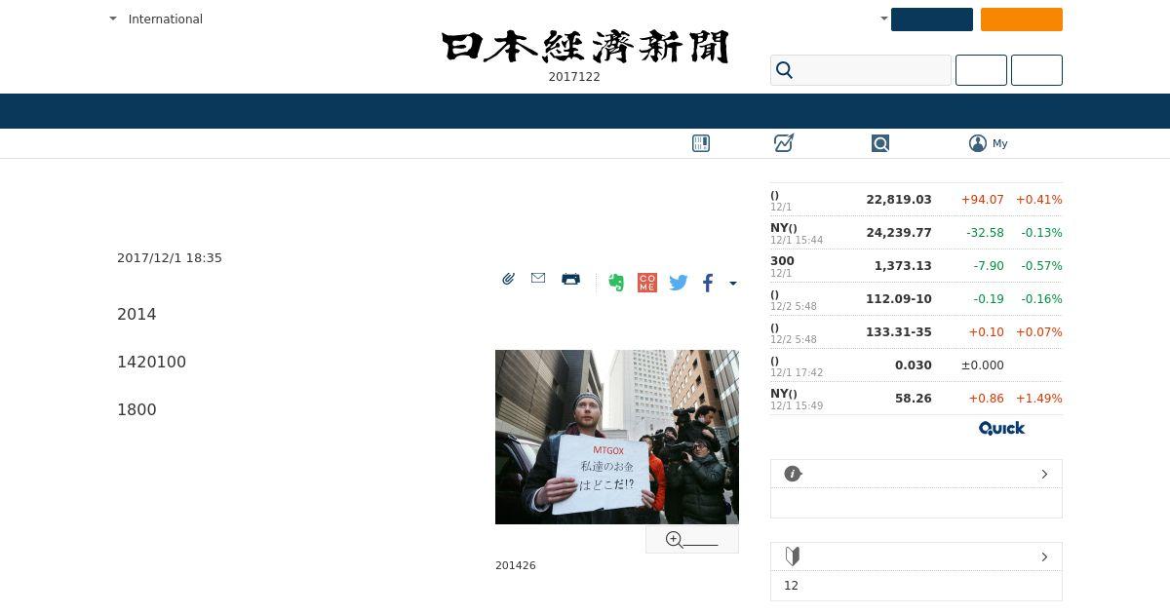Select the 133.31-35 exchange rate

tap(899, 332)
